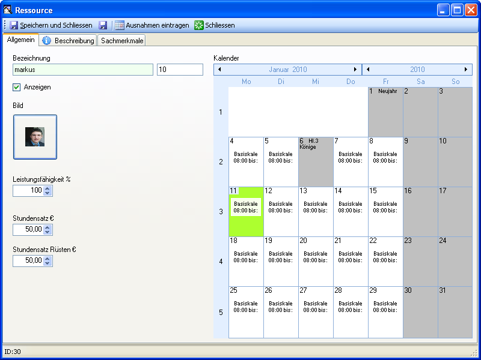This screenshot has height=360, width=481.
Task: Go to previous month in calendar
Action: (x=219, y=70)
